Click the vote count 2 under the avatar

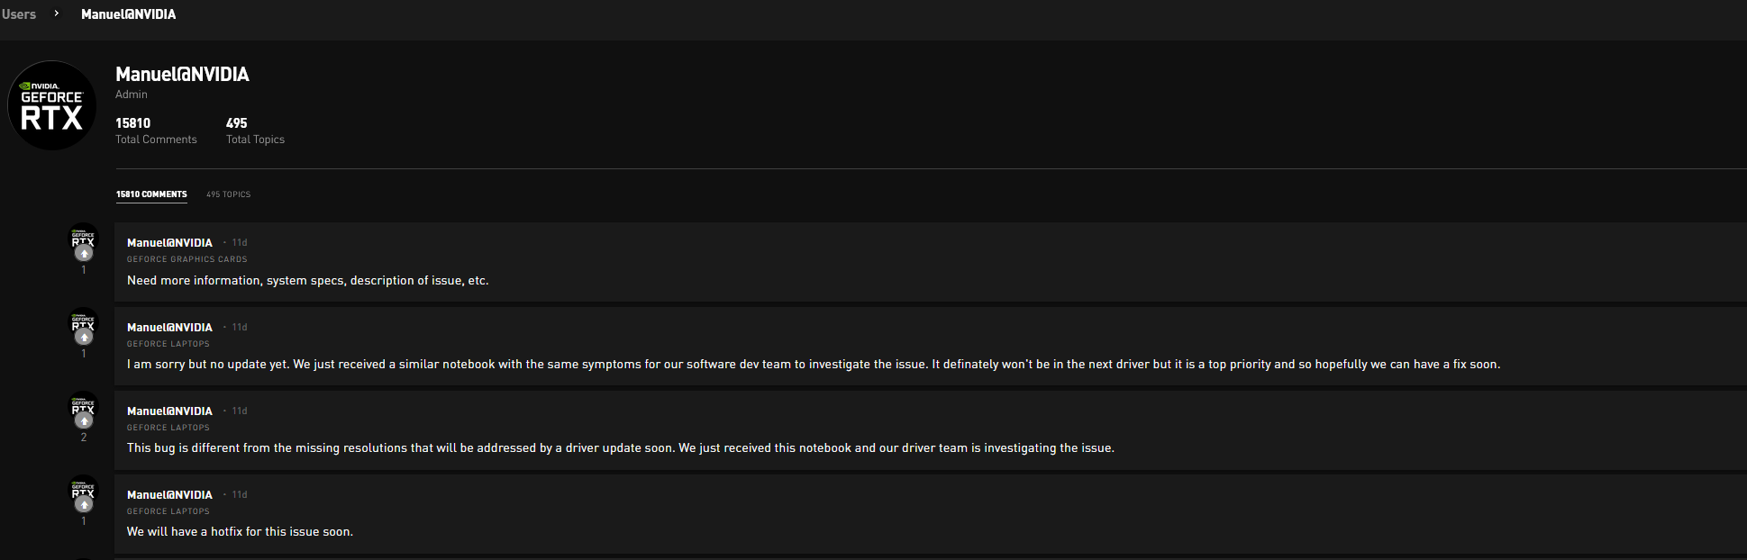[83, 438]
